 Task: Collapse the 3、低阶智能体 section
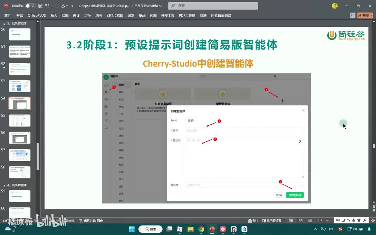(x=4, y=23)
